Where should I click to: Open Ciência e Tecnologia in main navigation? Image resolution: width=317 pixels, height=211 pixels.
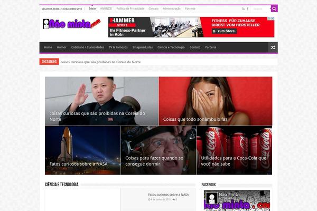coord(171,47)
